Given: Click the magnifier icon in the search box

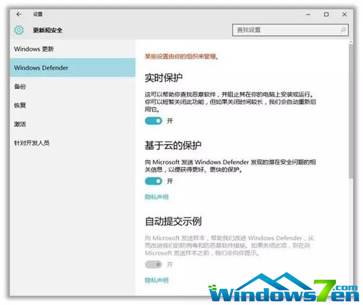Looking at the screenshot, I should click(343, 30).
